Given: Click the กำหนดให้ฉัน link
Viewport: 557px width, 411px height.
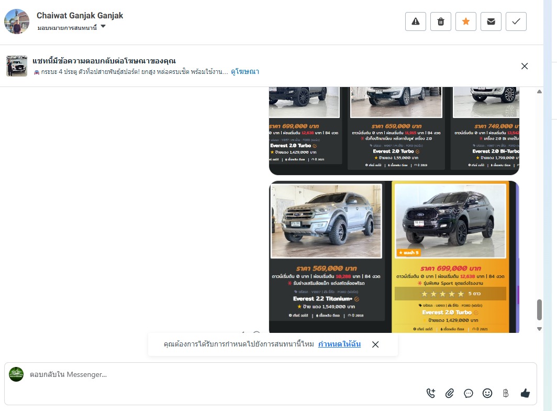Looking at the screenshot, I should pyautogui.click(x=339, y=344).
